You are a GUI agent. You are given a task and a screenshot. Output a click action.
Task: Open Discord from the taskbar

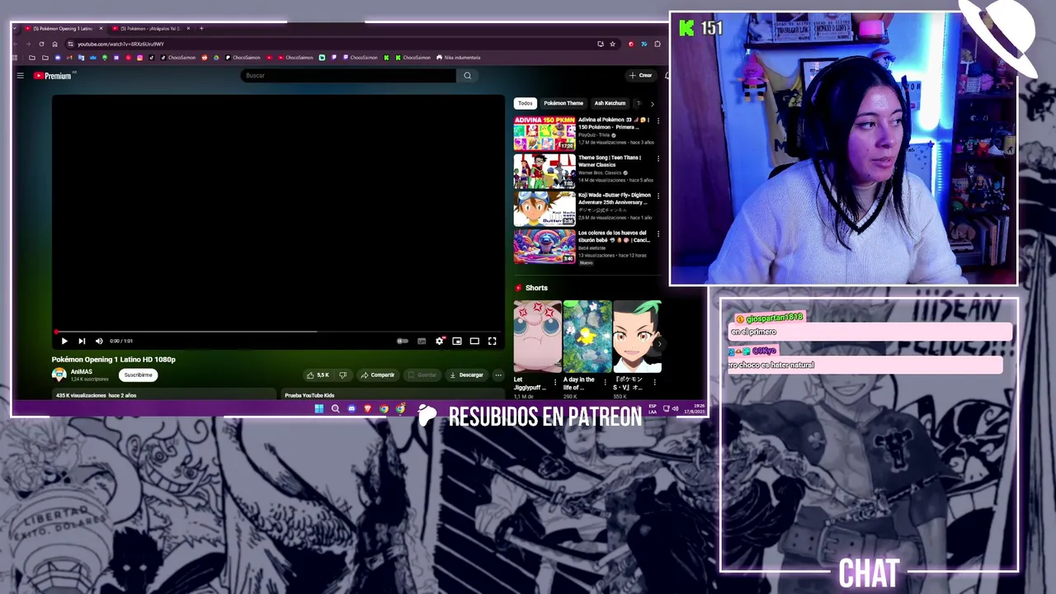[351, 408]
